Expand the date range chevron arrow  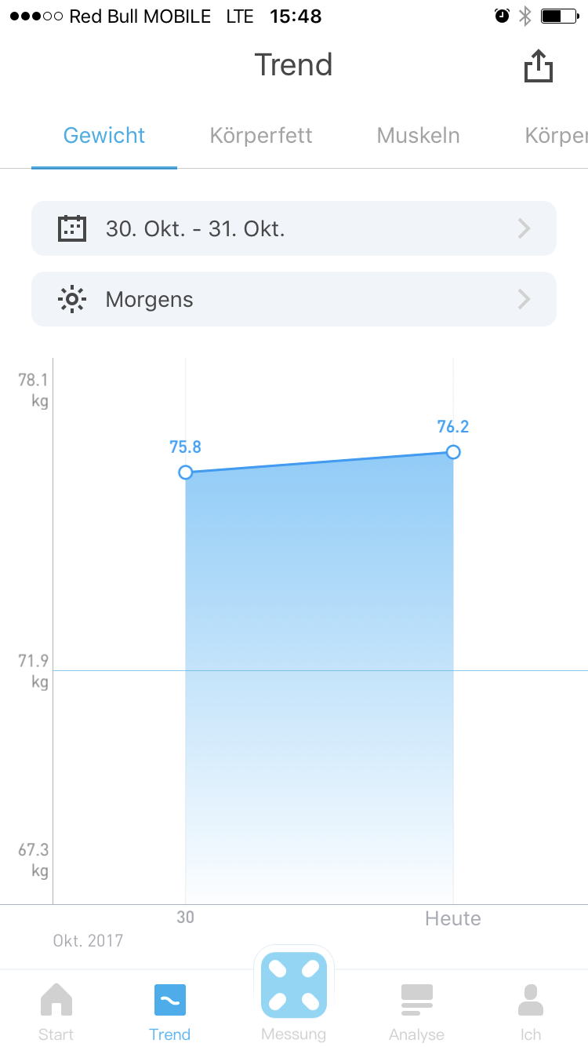pyautogui.click(x=524, y=228)
